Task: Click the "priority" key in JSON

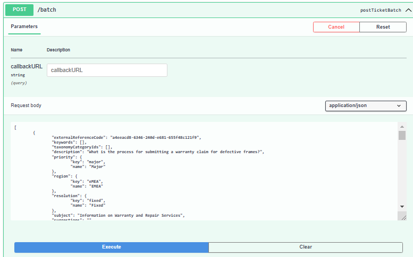Action: (x=63, y=157)
